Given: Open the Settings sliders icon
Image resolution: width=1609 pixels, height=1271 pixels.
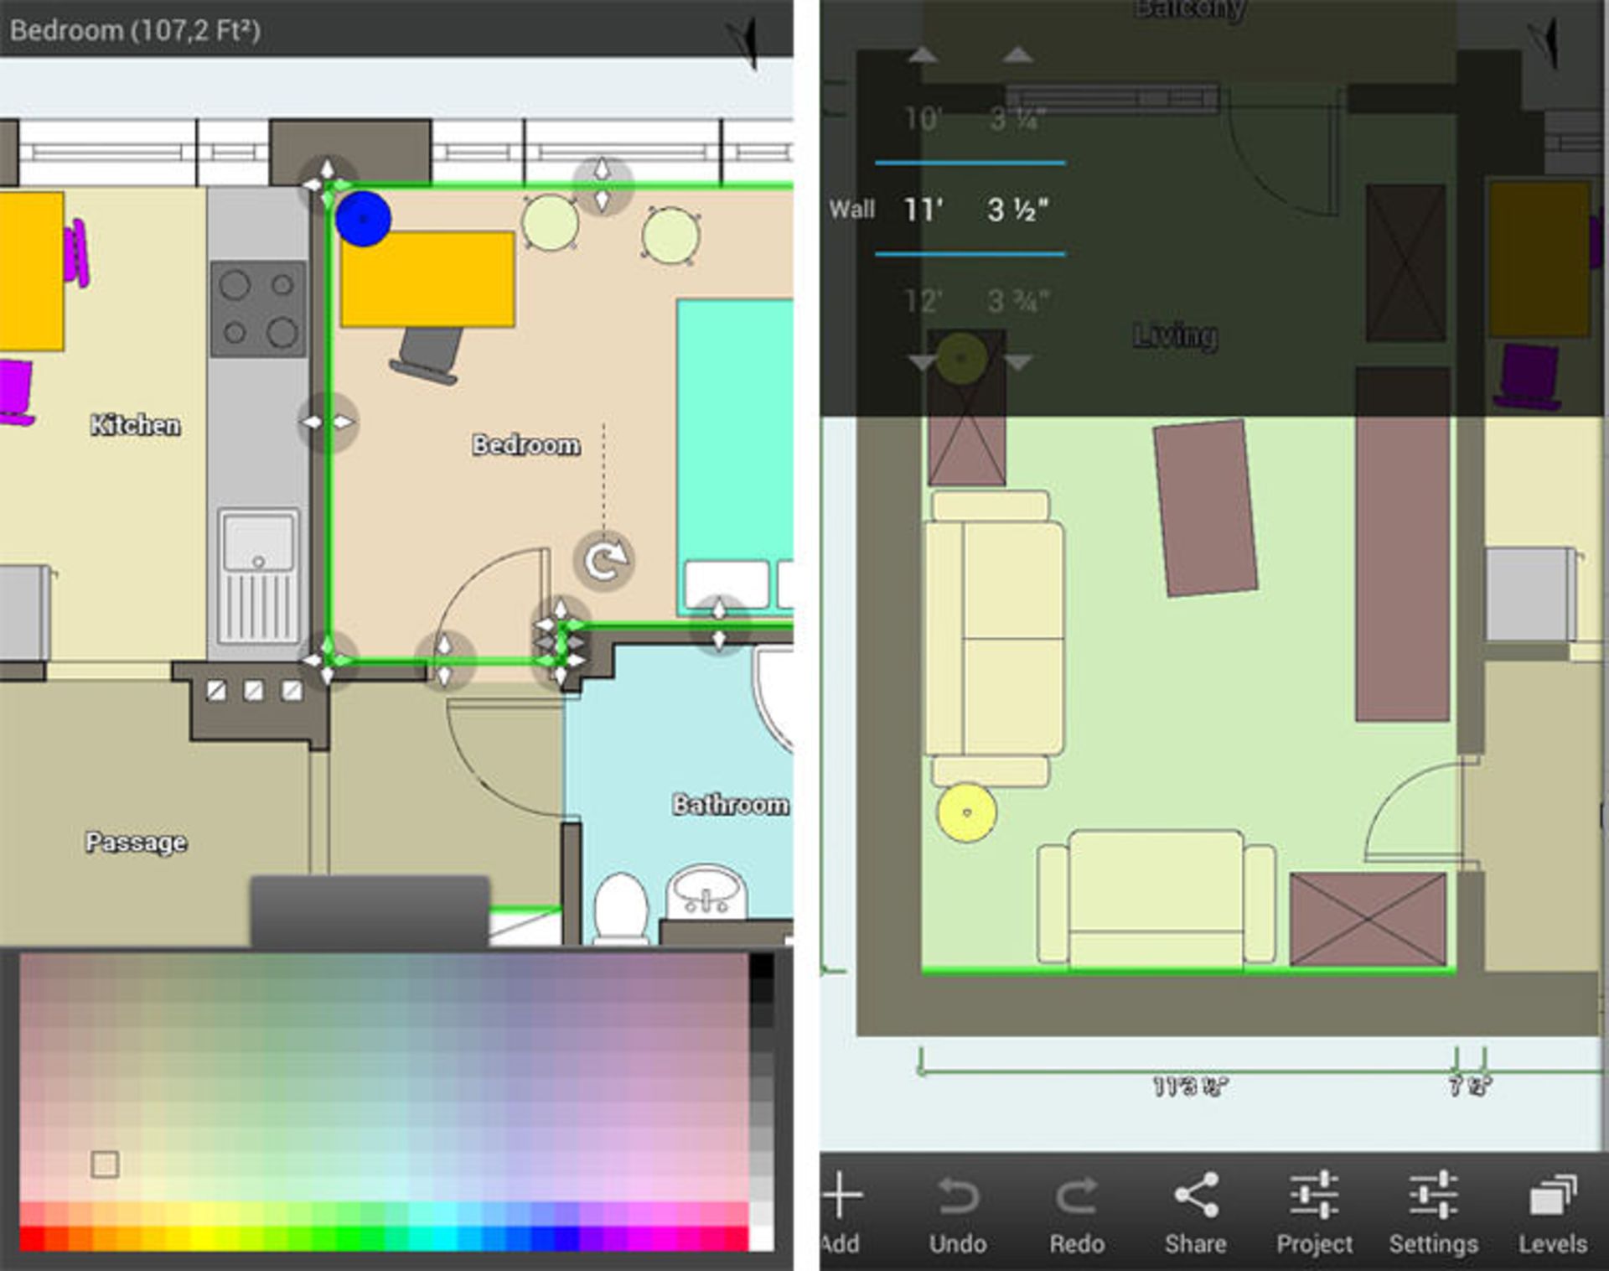Looking at the screenshot, I should pos(1433,1195).
